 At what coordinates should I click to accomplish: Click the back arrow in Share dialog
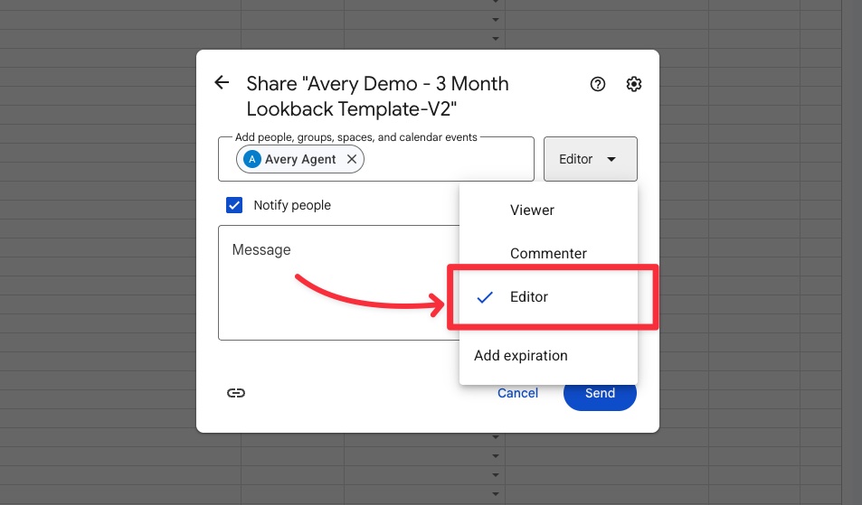(222, 83)
